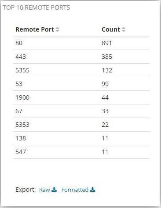
Task: Export data using Raw link
Action: click(44, 190)
